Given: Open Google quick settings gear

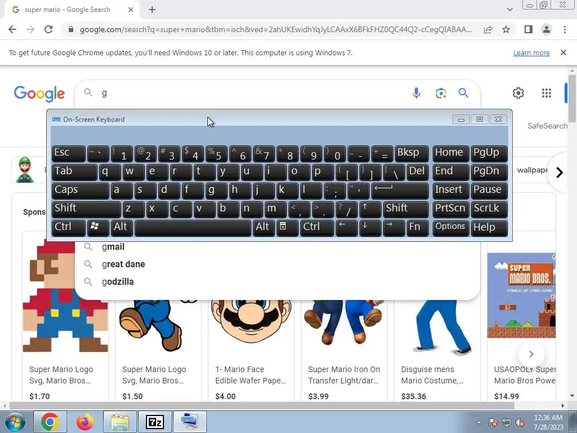Looking at the screenshot, I should click(x=518, y=93).
